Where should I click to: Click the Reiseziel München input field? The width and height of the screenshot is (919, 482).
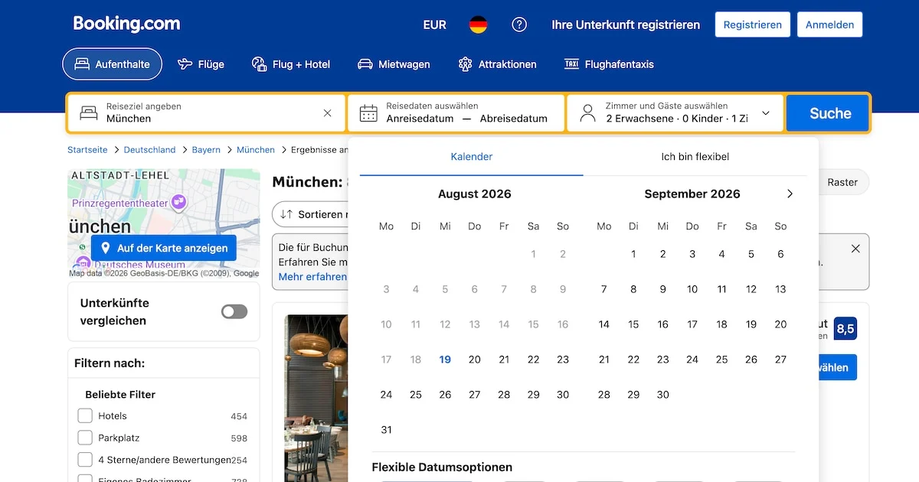[207, 113]
